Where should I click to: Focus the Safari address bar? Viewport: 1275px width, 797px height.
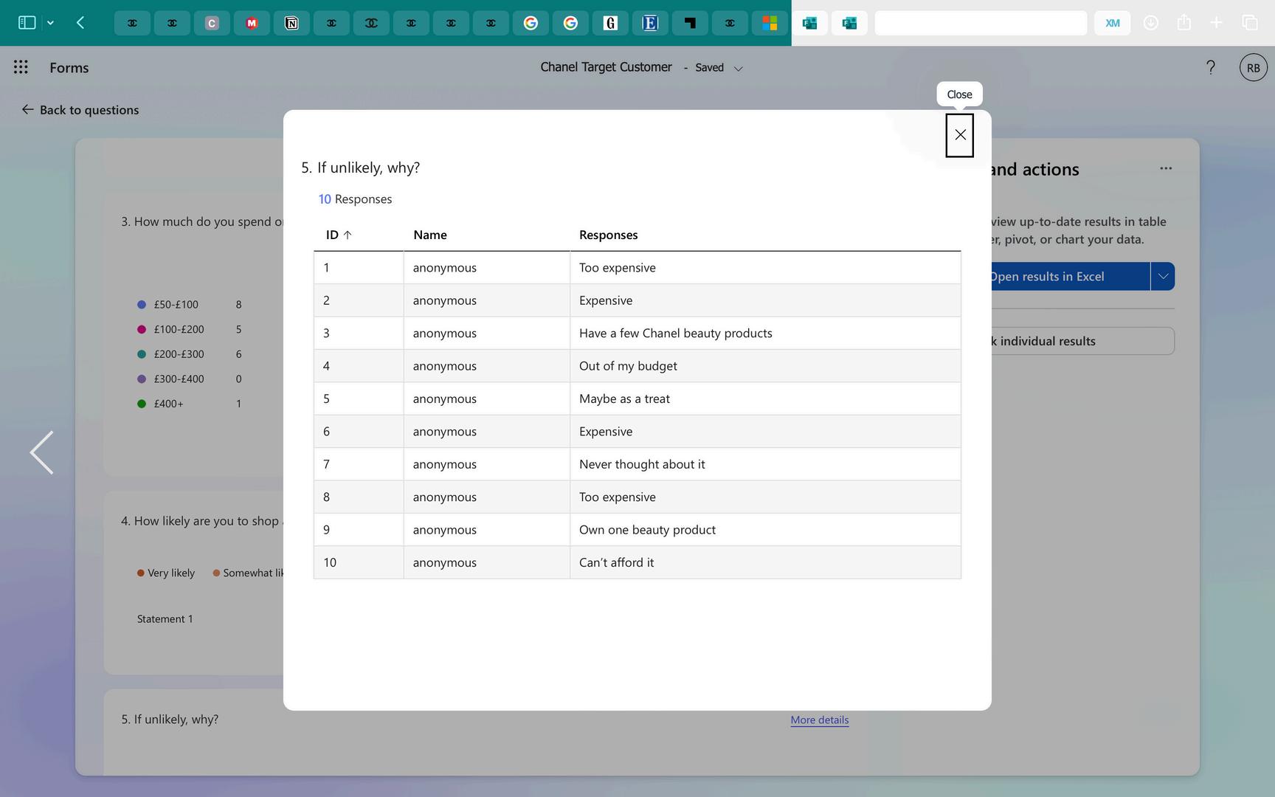click(x=981, y=23)
